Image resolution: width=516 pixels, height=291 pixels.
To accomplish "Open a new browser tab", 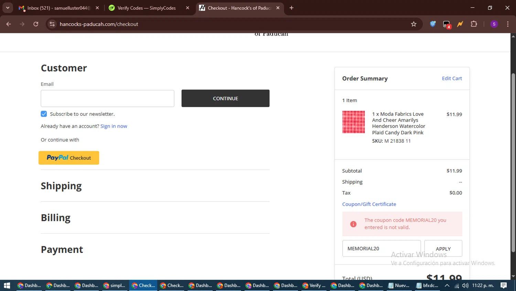I will tap(291, 8).
